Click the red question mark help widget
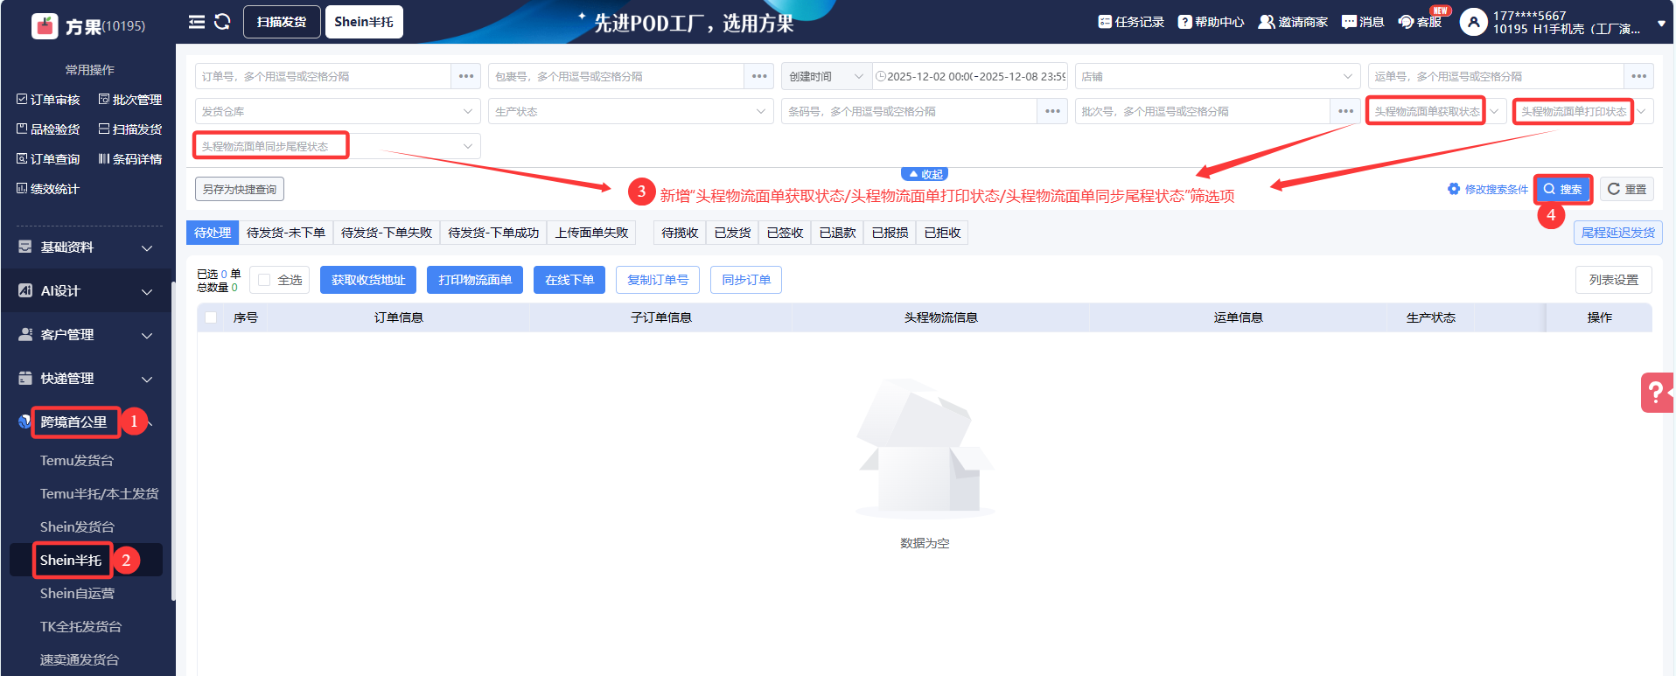Image resolution: width=1676 pixels, height=676 pixels. (1657, 393)
